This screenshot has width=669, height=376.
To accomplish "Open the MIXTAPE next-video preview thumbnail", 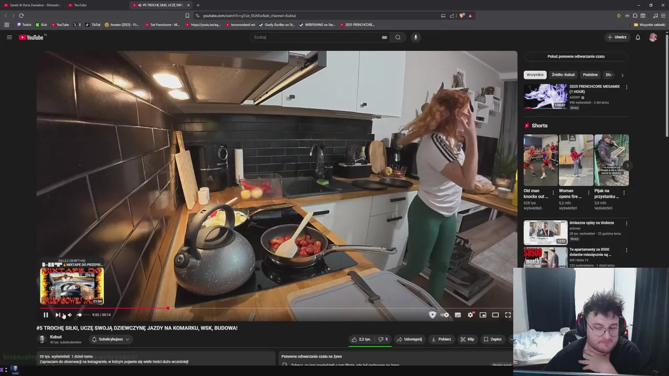I will (72, 286).
